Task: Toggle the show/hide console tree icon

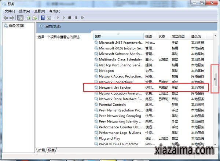Action: [20, 18]
